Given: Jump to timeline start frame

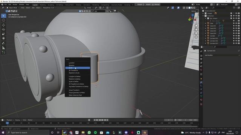Looking at the screenshot, I should [x=95, y=120].
